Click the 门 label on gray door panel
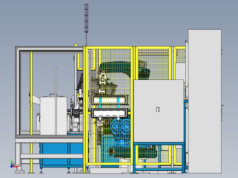This screenshot has height=178, width=238. 158,110
